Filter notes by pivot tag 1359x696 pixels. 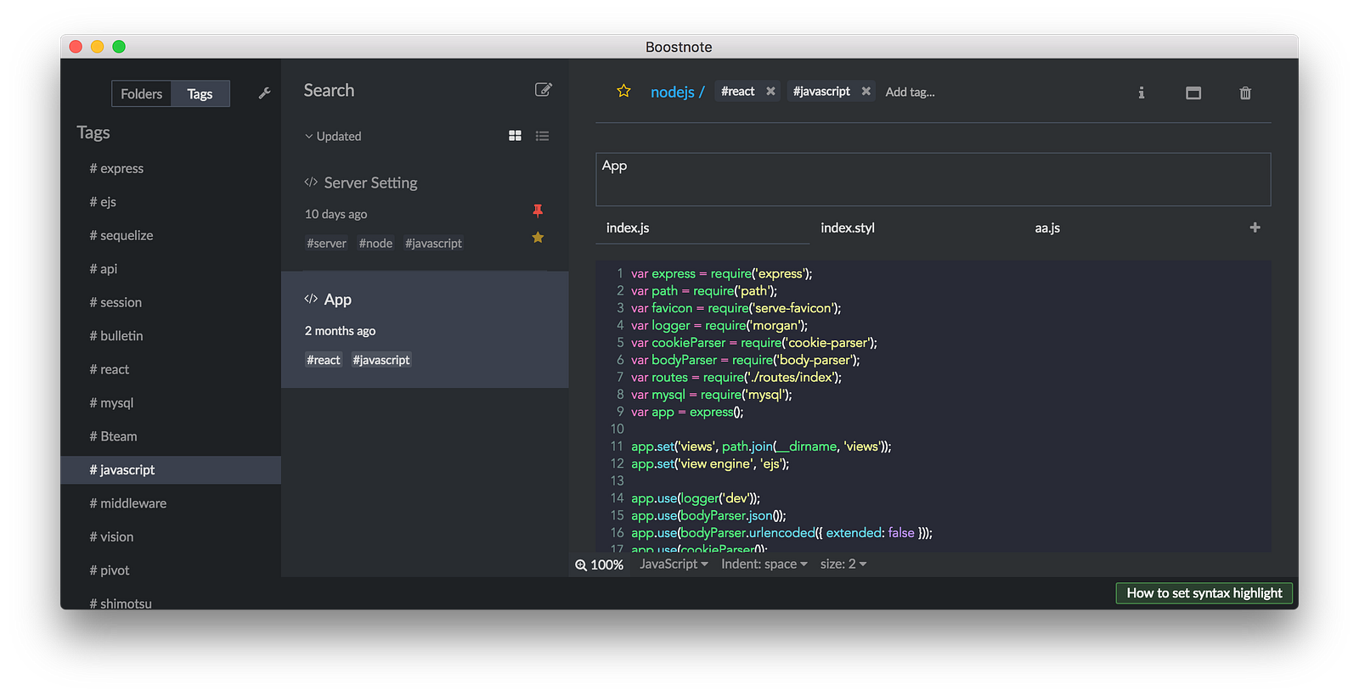coord(171,570)
